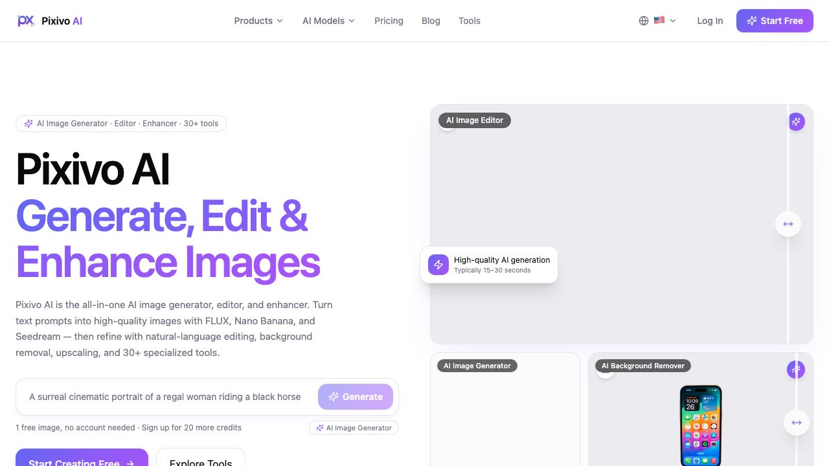
Task: Open the Tools menu item
Action: (470, 21)
